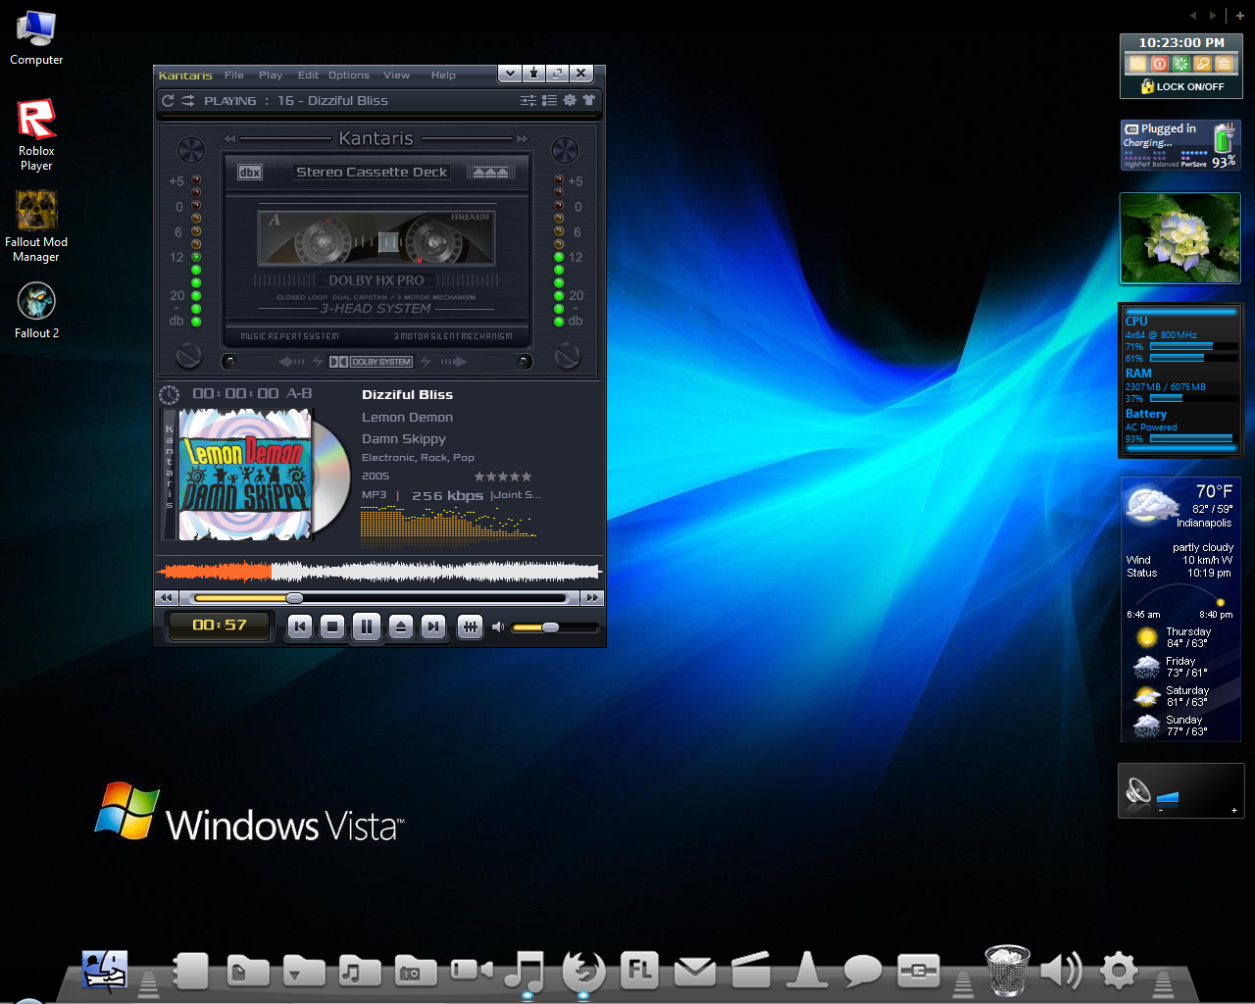This screenshot has height=1004, width=1255.
Task: Open the Roblox Player desktop icon
Action: click(36, 135)
